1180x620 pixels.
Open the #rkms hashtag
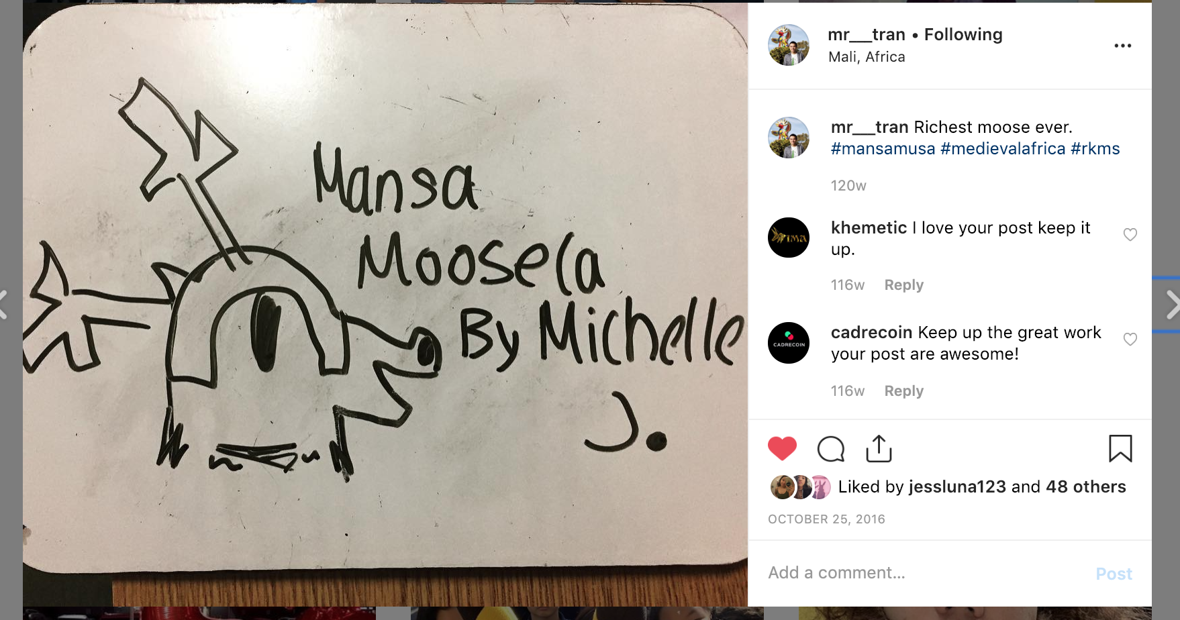point(1095,148)
